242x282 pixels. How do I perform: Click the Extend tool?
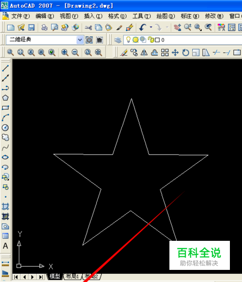pyautogui.click(x=227, y=53)
